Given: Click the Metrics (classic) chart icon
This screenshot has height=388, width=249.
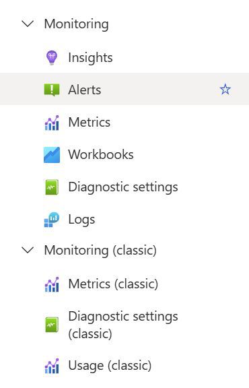Looking at the screenshot, I should (x=52, y=284).
